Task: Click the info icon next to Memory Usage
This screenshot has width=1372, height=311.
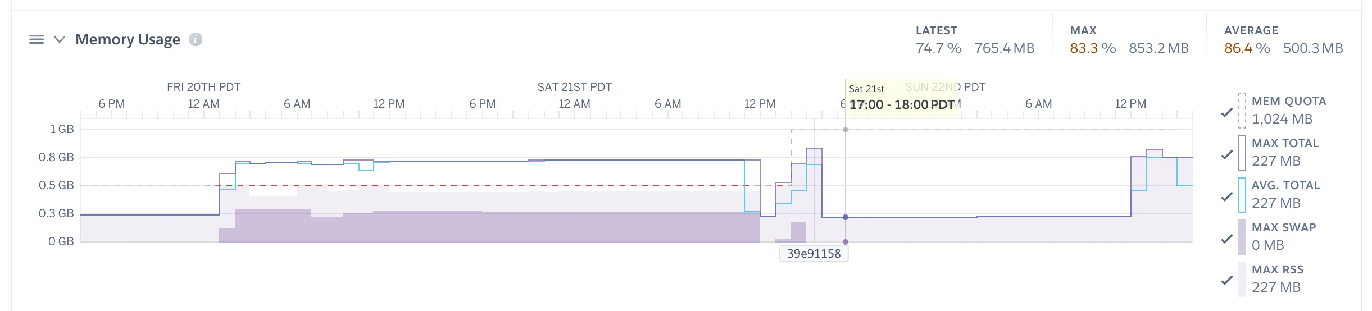Action: click(196, 39)
